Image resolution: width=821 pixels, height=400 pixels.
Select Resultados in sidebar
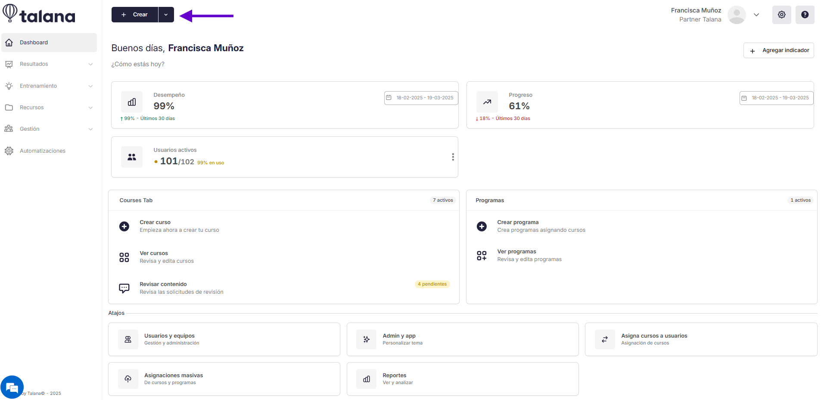(49, 64)
